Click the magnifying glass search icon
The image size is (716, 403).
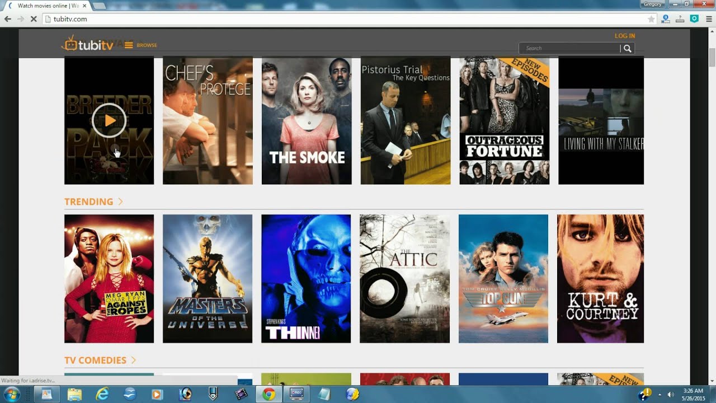628,49
